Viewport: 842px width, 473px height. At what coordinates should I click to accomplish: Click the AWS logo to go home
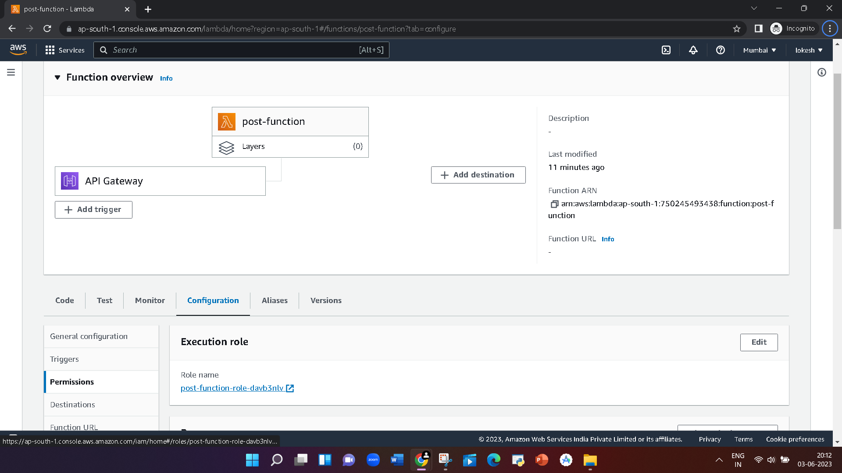click(x=18, y=49)
